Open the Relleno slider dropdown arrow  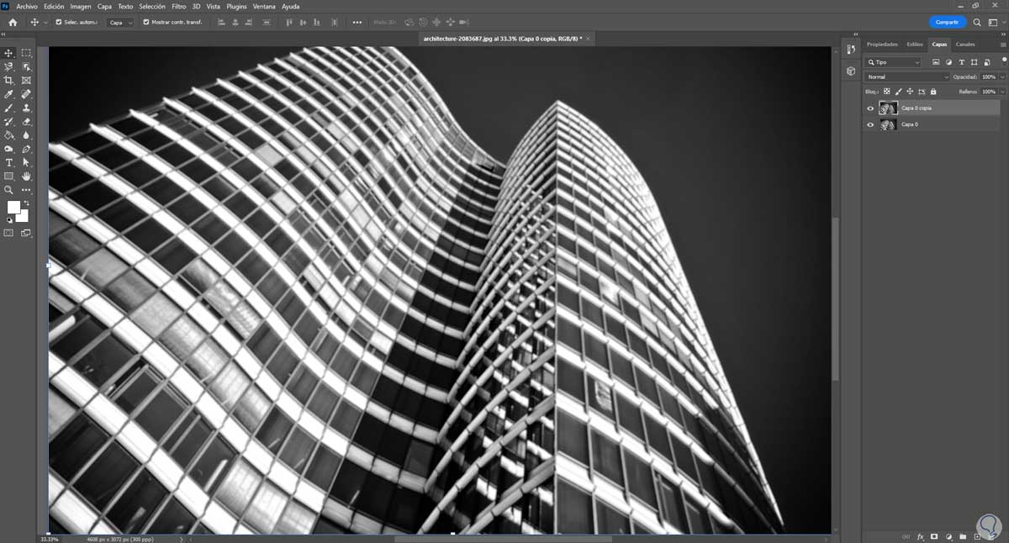coord(1001,91)
